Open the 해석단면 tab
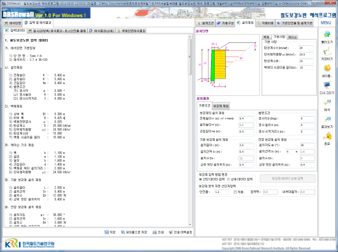 (12, 23)
